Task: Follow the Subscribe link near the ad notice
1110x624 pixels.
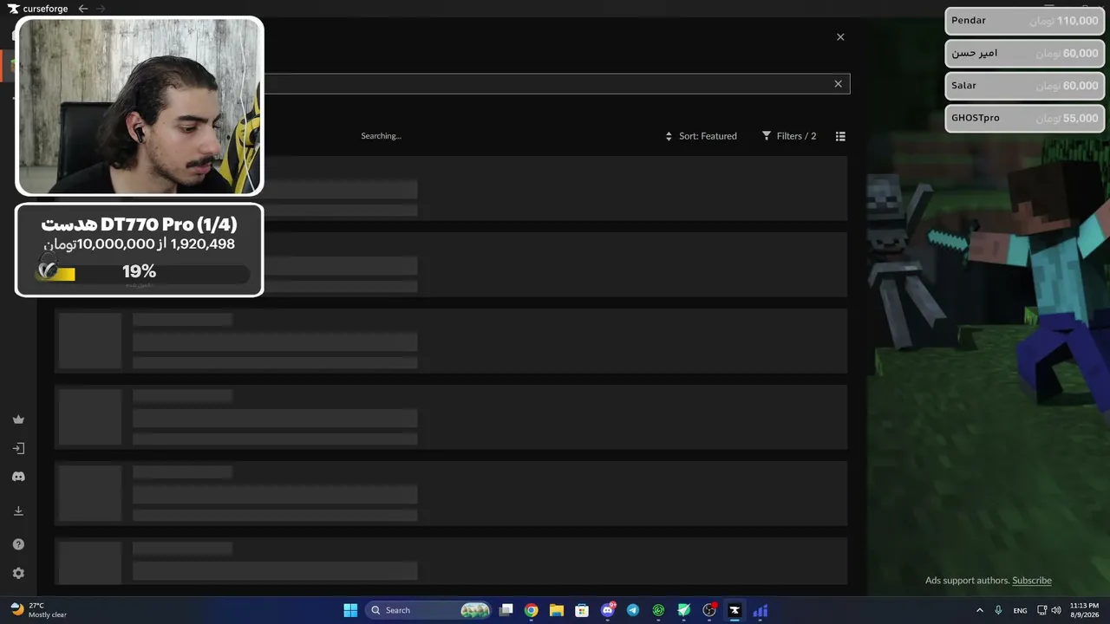Action: (x=1032, y=581)
